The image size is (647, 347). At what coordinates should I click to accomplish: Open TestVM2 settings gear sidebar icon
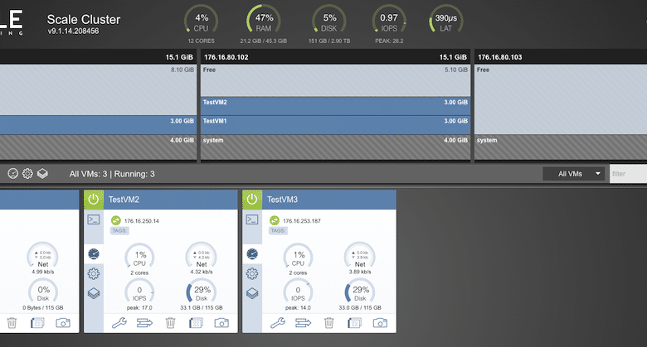pos(94,273)
